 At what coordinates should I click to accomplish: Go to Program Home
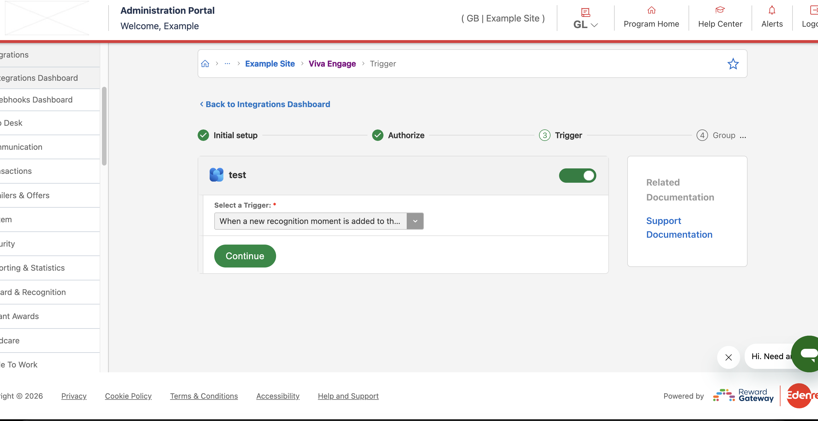pyautogui.click(x=651, y=18)
